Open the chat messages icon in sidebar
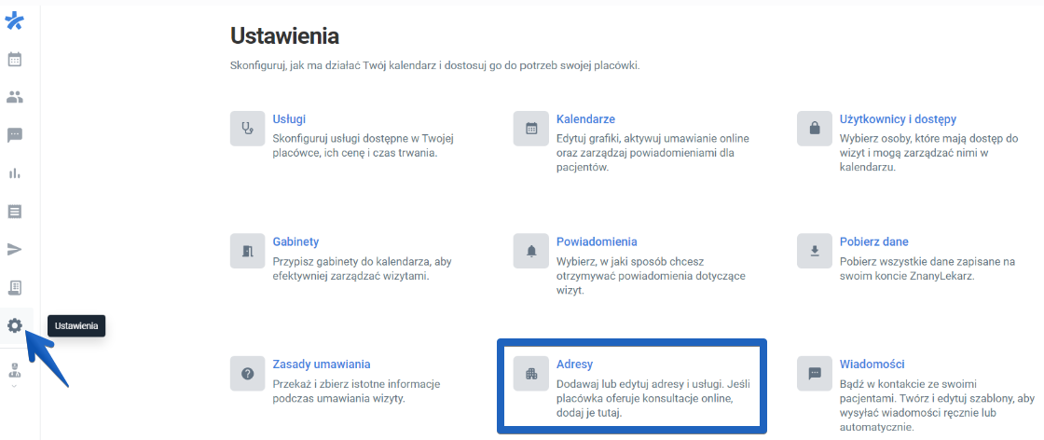The height and width of the screenshot is (440, 1044). pyautogui.click(x=15, y=135)
